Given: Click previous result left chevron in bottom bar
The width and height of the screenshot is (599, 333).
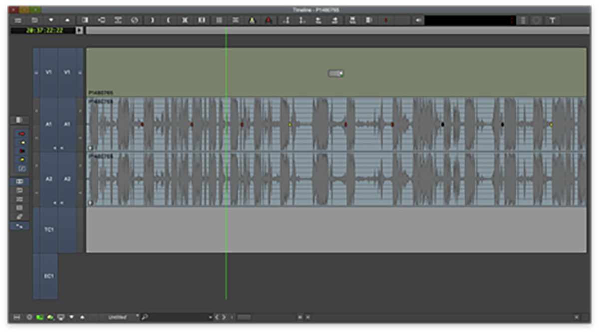Looking at the screenshot, I should 217,317.
